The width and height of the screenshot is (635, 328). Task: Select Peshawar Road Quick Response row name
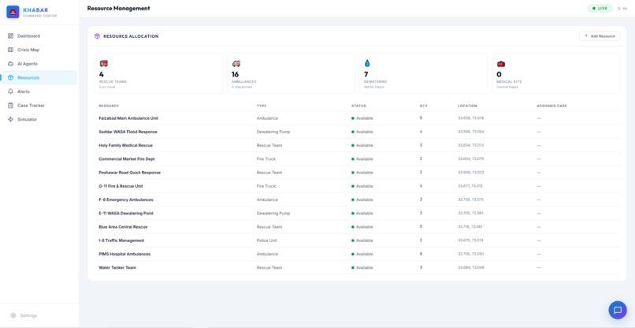(129, 173)
